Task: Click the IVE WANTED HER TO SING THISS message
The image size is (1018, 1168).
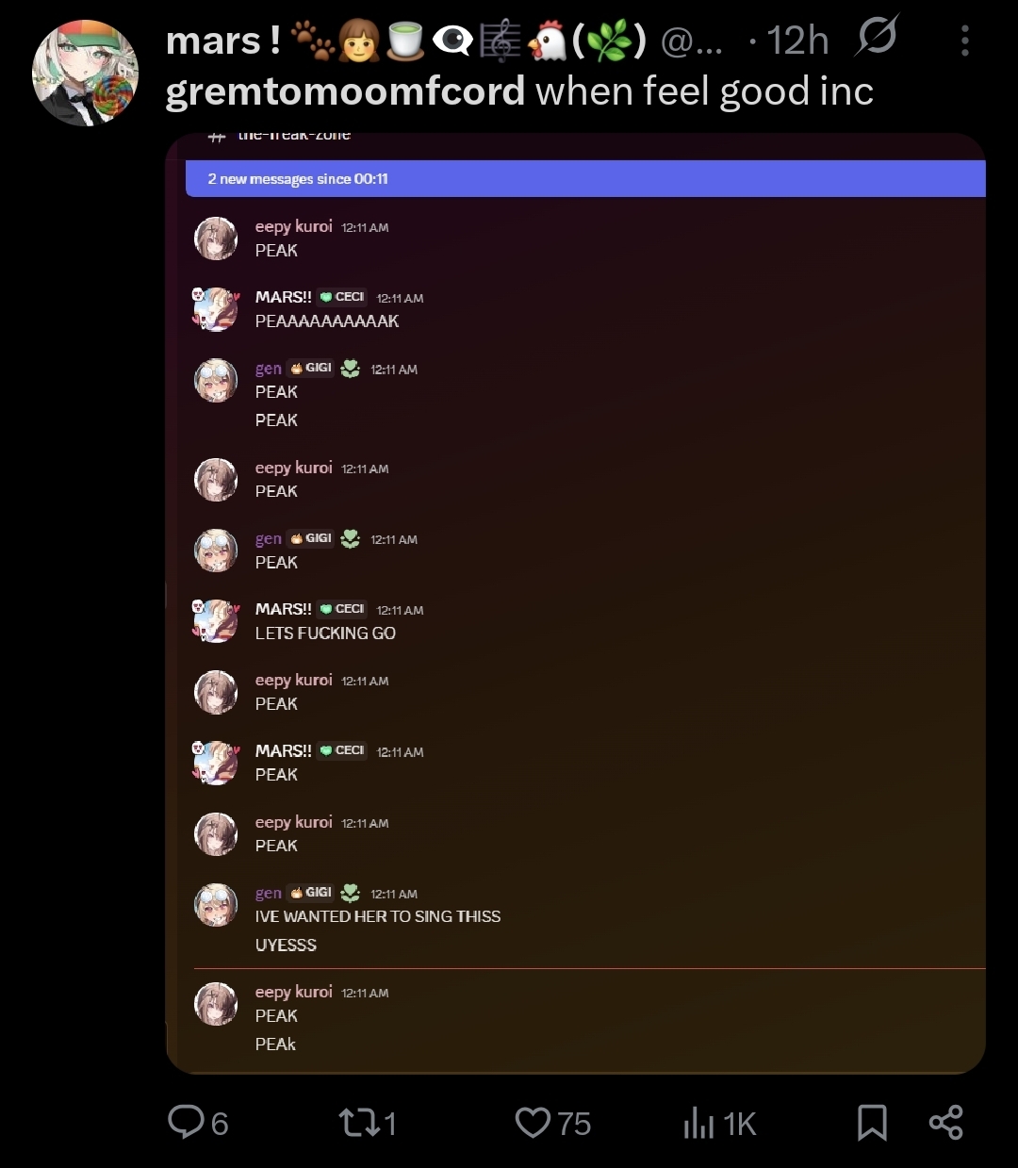Action: click(377, 916)
